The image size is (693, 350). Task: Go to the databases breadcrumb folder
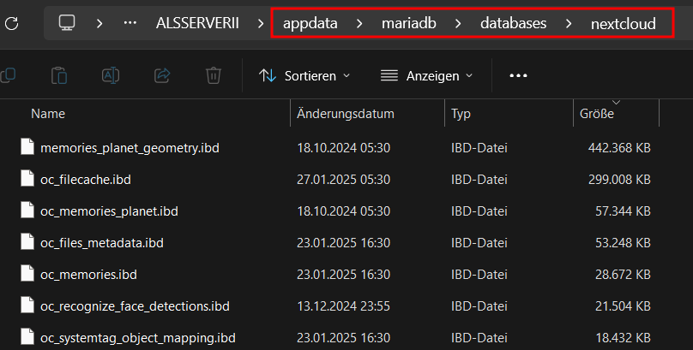tap(513, 23)
